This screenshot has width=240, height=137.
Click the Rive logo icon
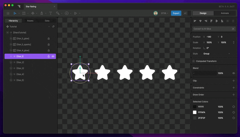coord(19,6)
